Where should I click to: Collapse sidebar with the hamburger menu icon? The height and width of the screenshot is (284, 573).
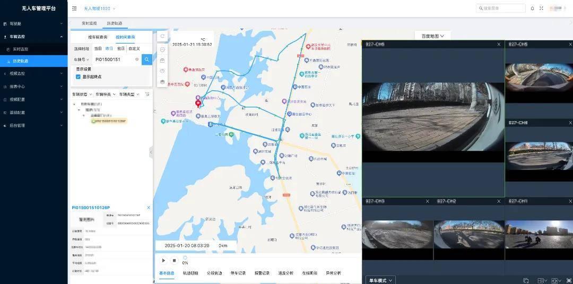[x=74, y=8]
